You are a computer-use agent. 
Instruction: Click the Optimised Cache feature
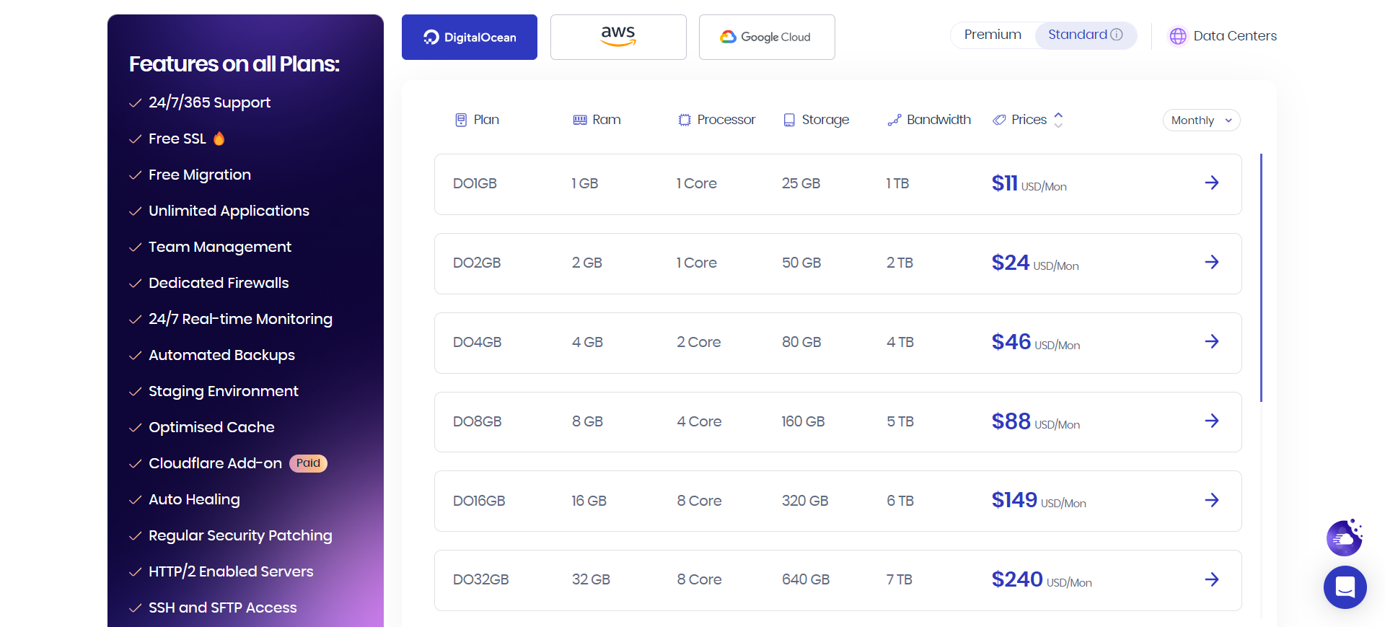[211, 427]
